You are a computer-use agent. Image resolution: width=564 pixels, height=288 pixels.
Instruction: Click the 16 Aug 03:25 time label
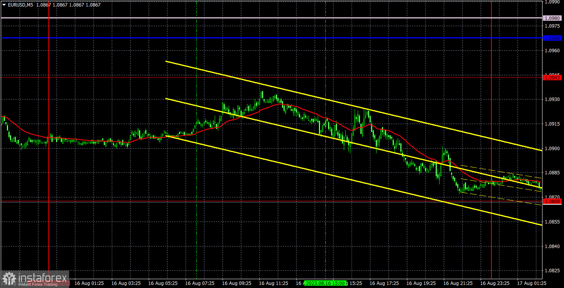(126, 283)
